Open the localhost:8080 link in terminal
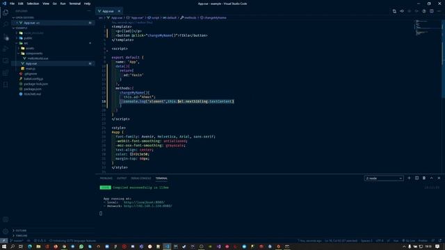Viewport: 445px width, 250px height. click(x=144, y=202)
